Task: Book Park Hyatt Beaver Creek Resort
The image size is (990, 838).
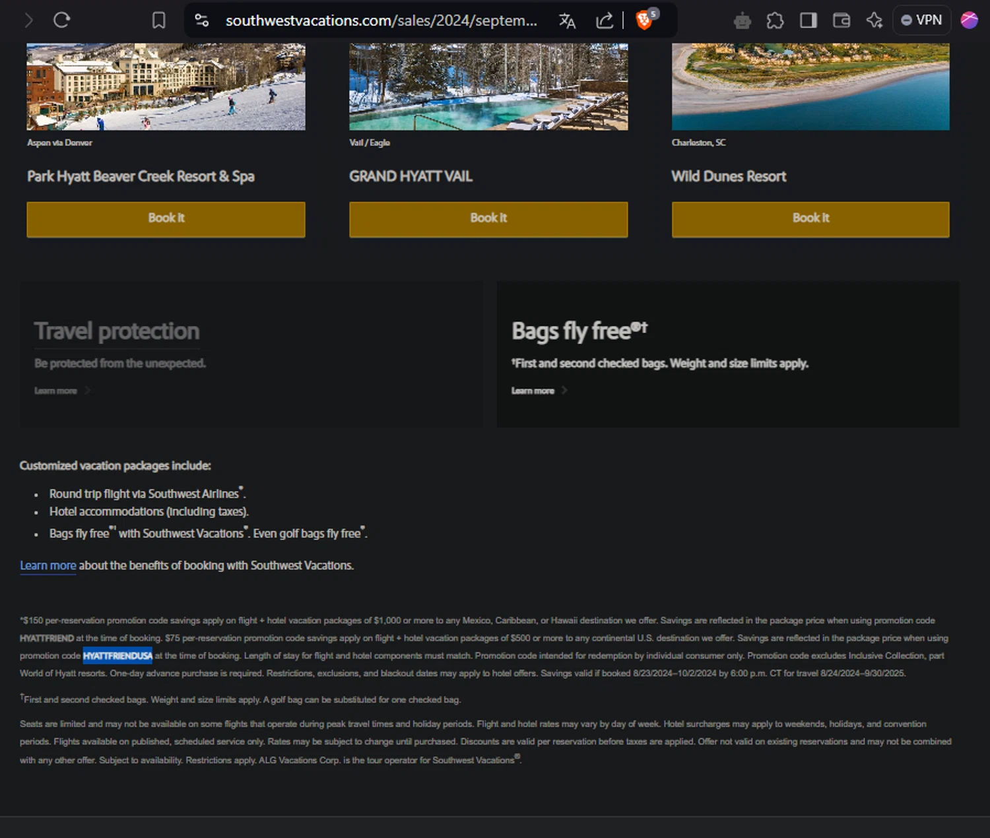Action: pos(166,219)
